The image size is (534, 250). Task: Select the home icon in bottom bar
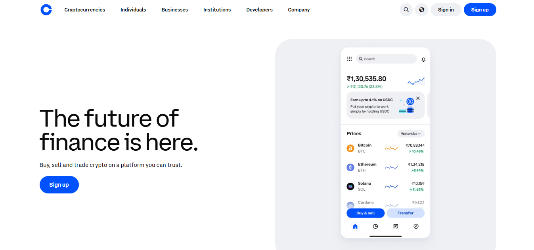pyautogui.click(x=355, y=226)
